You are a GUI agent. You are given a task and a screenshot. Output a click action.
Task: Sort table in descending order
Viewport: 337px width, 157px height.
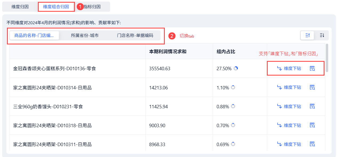pos(322,35)
